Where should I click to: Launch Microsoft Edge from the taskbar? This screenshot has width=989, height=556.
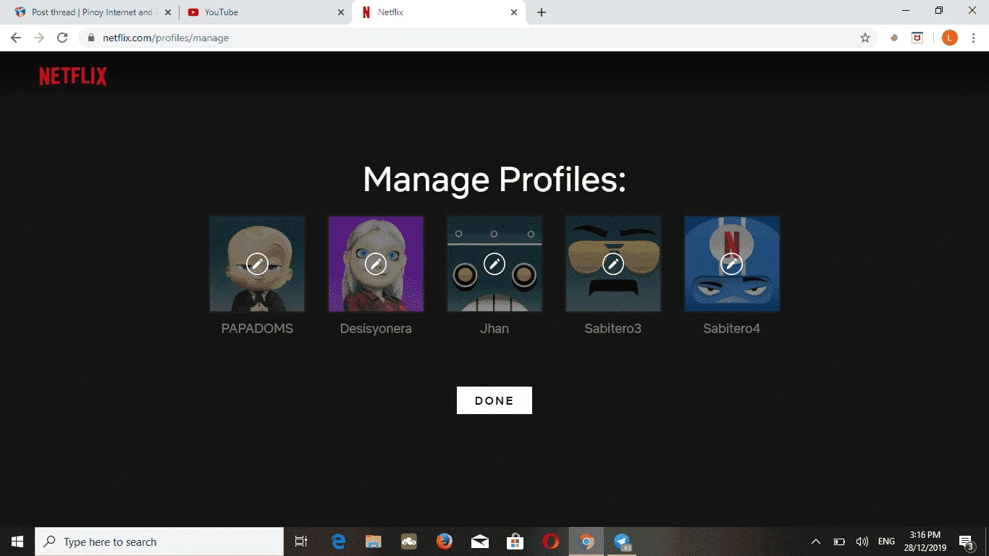[x=338, y=542]
